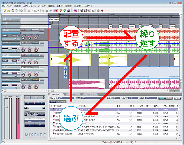Open the 拍子 filter dropdown

click(116, 98)
